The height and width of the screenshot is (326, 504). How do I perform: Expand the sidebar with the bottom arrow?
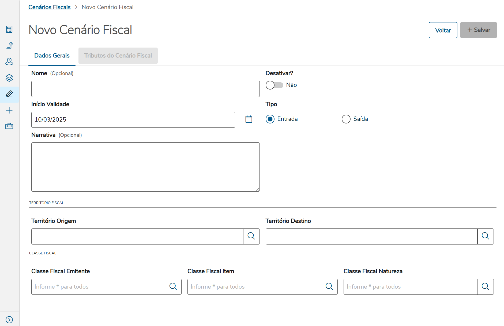[x=9, y=320]
